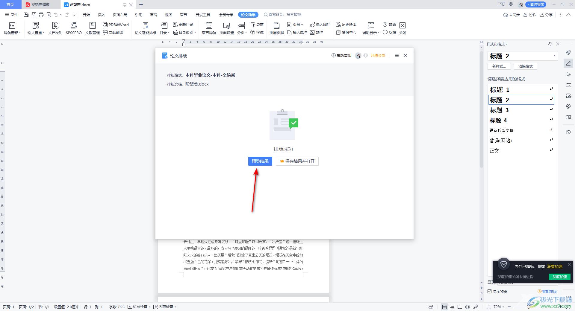Open 历史版本 history versions
Screen dimensions: 575x311
pyautogui.click(x=346, y=25)
